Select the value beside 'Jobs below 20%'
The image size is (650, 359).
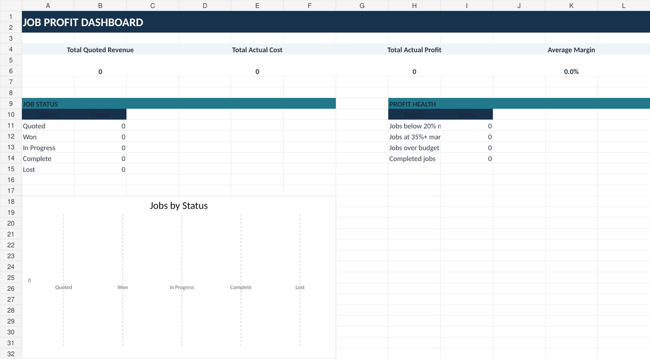click(x=467, y=126)
